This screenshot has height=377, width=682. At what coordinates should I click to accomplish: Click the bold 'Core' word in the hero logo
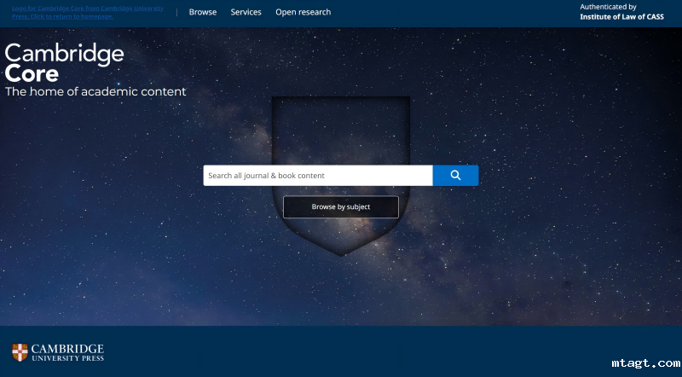(x=32, y=73)
